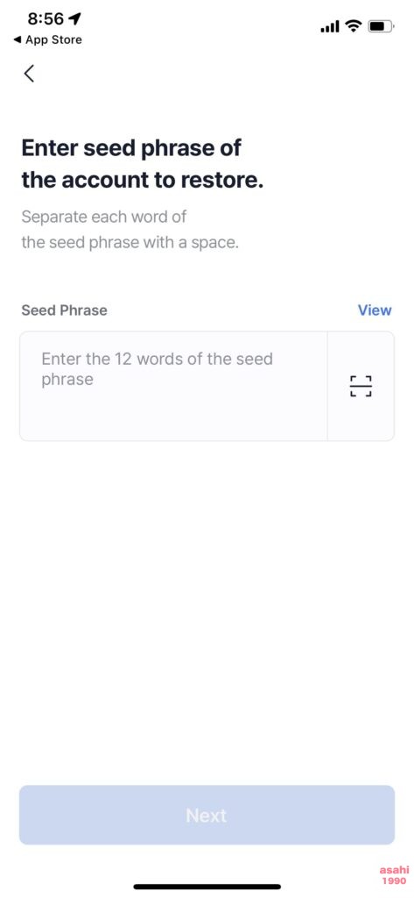414x898 pixels.
Task: Tap the battery indicator icon
Action: [382, 25]
